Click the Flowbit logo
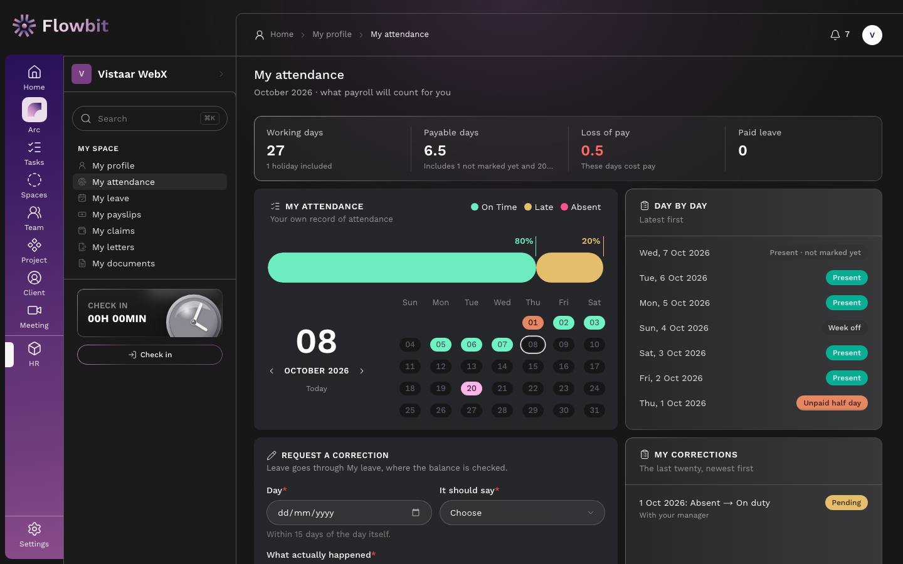The height and width of the screenshot is (564, 903). pyautogui.click(x=60, y=26)
